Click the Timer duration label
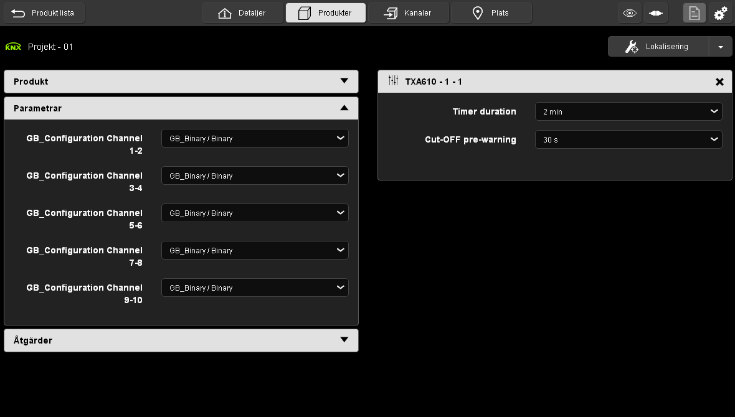Viewport: 735px width, 417px height. tap(484, 111)
